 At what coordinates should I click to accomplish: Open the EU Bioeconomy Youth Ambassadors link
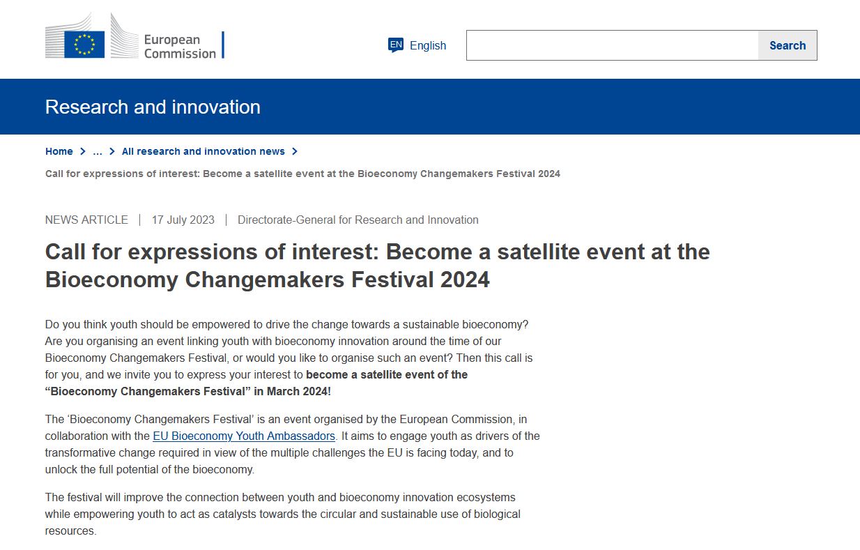(243, 436)
